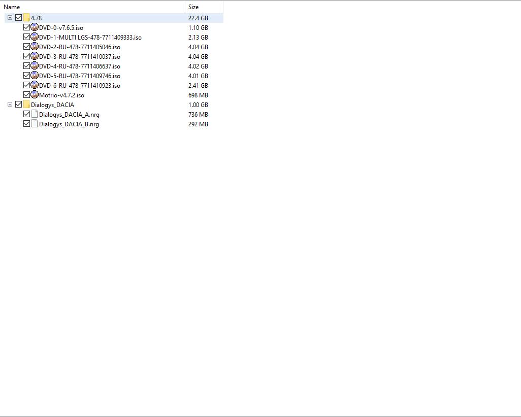Collapse the 4.78 folder tree
Screen dimensions: 521x417
10,18
